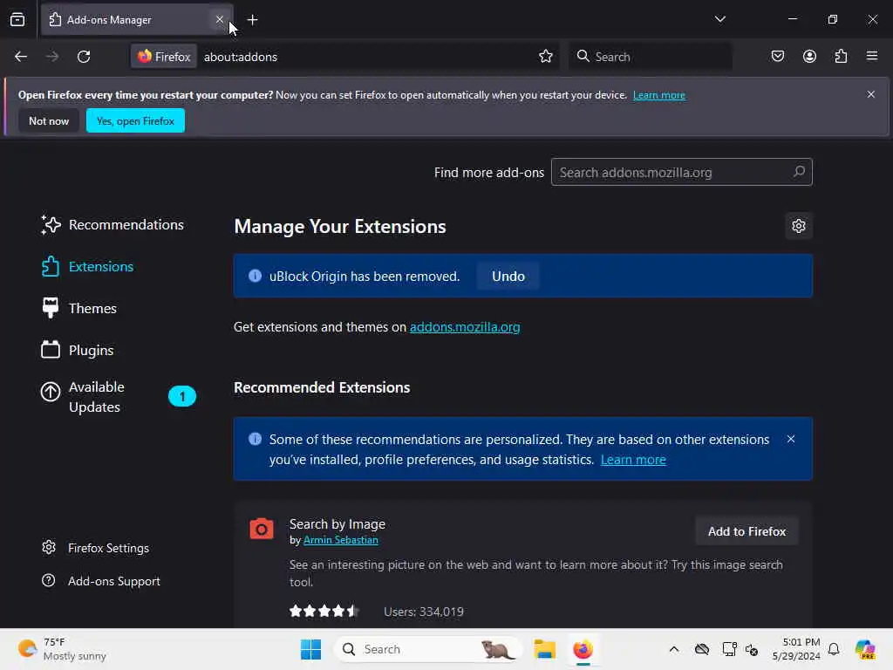Open a new tab with plus icon
This screenshot has width=893, height=670.
pos(252,20)
